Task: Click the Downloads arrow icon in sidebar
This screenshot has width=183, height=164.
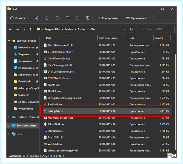Action: click(x=16, y=54)
